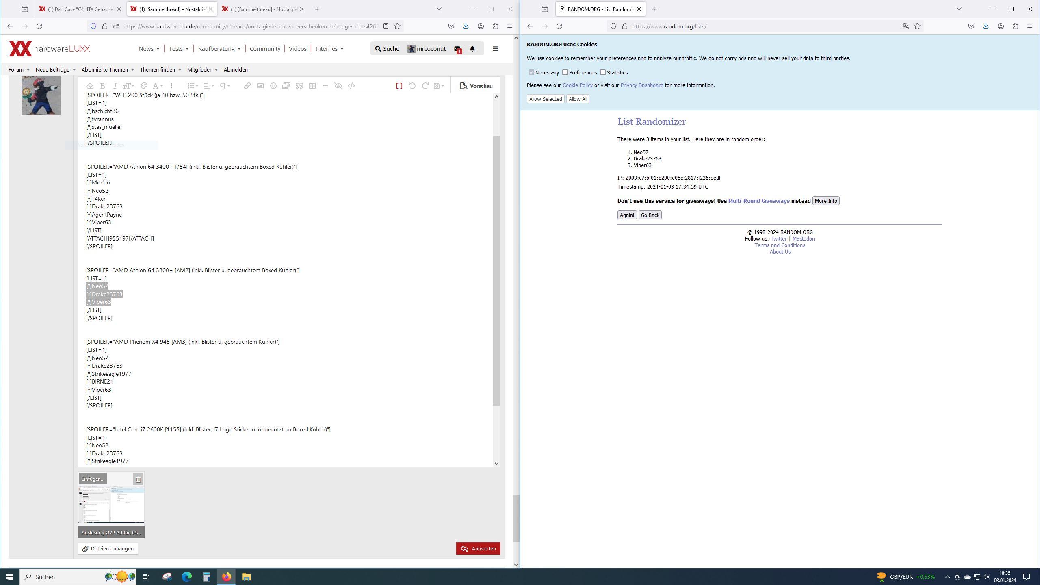The image size is (1040, 585).
Task: Open the drafts save dropdown
Action: click(x=439, y=86)
